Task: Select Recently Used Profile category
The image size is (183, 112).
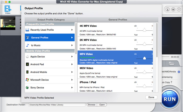Action: (50, 30)
